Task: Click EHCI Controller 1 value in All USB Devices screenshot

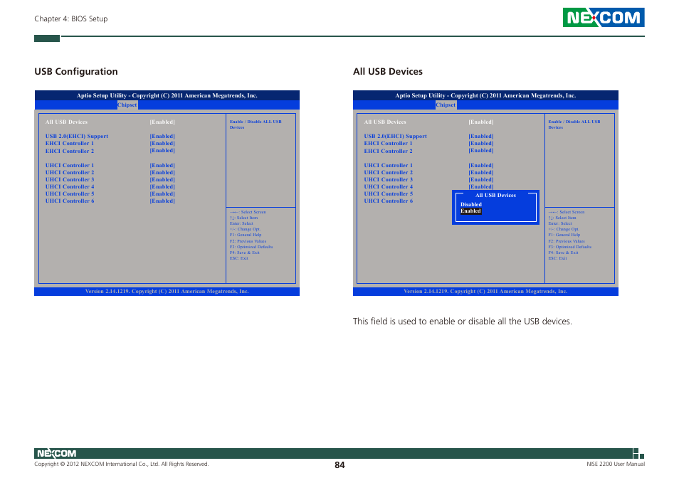Action: click(480, 143)
